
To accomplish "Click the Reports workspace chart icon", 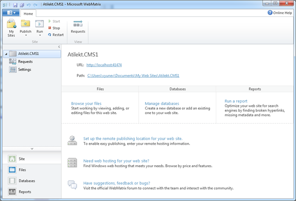I will pyautogui.click(x=12, y=192).
